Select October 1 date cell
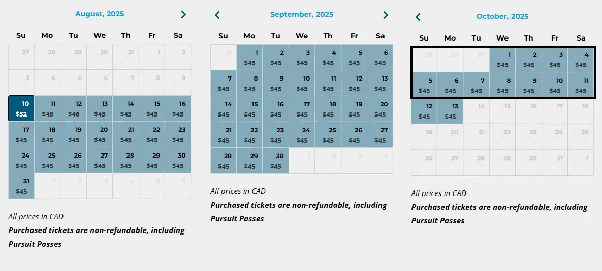602x271 pixels. (x=502, y=59)
